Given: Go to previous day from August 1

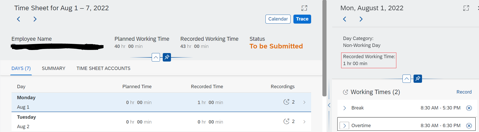Looking at the screenshot, I should [x=344, y=19].
